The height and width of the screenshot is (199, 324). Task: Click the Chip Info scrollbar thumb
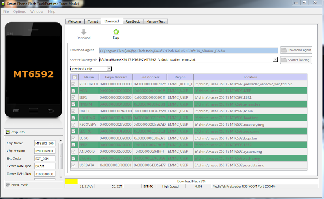click(61, 156)
